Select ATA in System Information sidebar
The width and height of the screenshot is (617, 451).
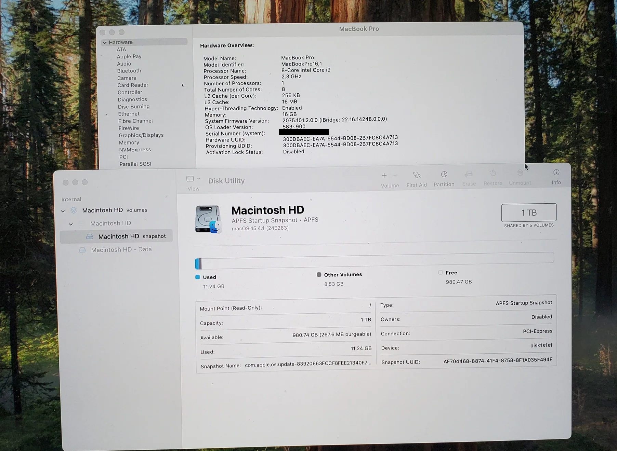[121, 50]
